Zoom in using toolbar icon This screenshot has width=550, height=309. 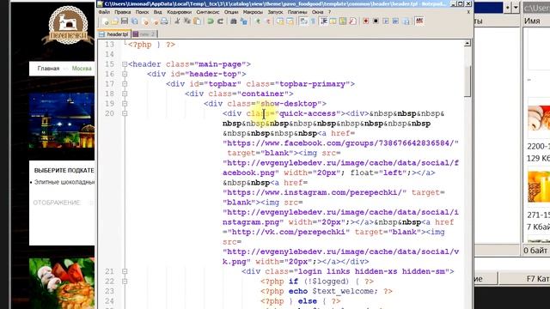click(258, 21)
